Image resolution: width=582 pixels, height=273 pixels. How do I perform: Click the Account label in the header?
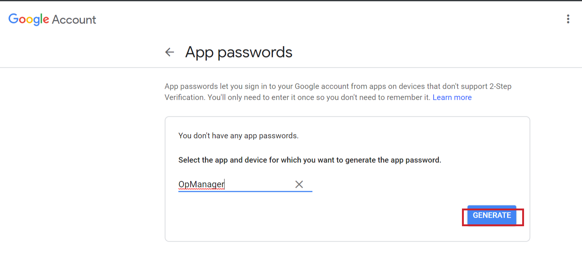click(x=75, y=19)
